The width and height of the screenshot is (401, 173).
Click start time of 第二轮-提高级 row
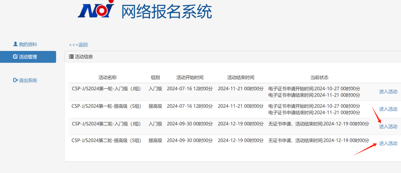[x=190, y=140]
